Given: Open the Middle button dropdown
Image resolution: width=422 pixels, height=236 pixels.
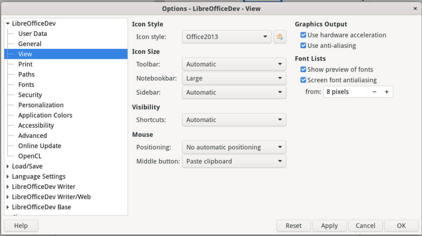Looking at the screenshot, I should (x=234, y=161).
